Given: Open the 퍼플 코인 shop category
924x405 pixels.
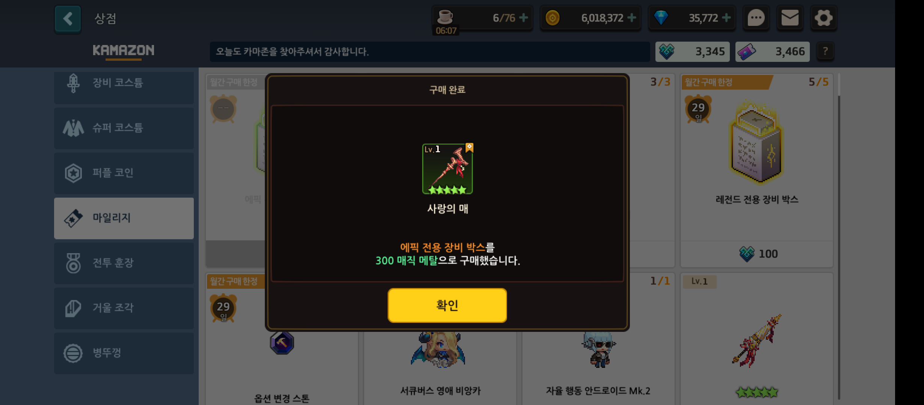Looking at the screenshot, I should click(x=124, y=173).
